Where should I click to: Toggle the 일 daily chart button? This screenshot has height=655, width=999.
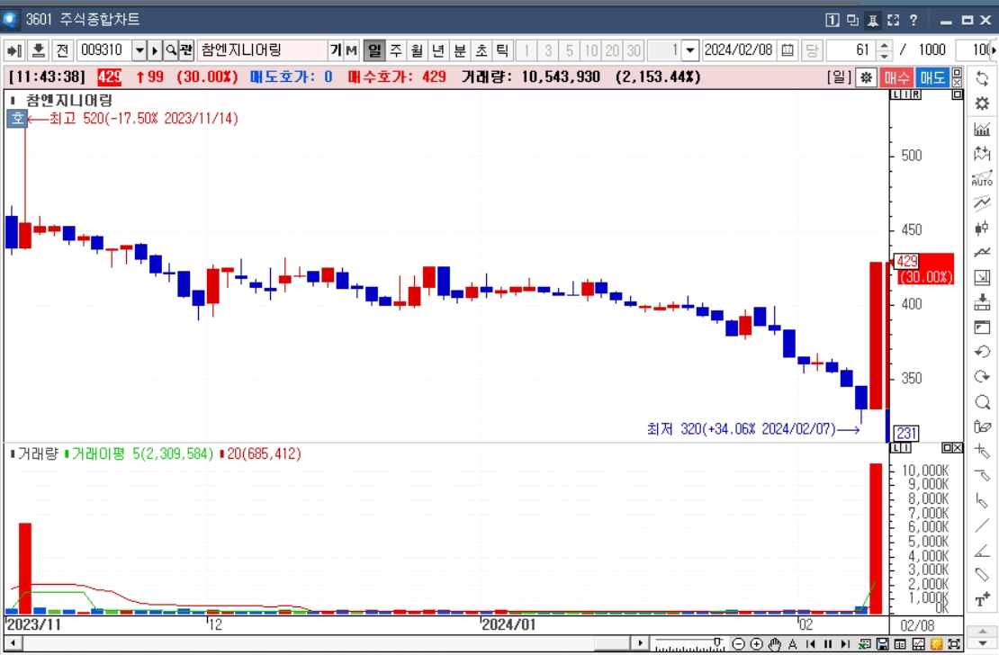click(374, 49)
